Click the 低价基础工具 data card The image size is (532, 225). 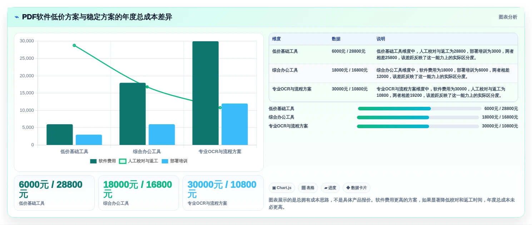[x=54, y=193]
